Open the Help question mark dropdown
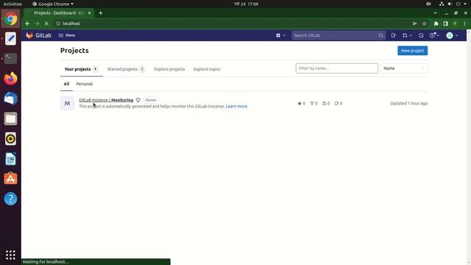The height and width of the screenshot is (265, 471). click(x=434, y=35)
